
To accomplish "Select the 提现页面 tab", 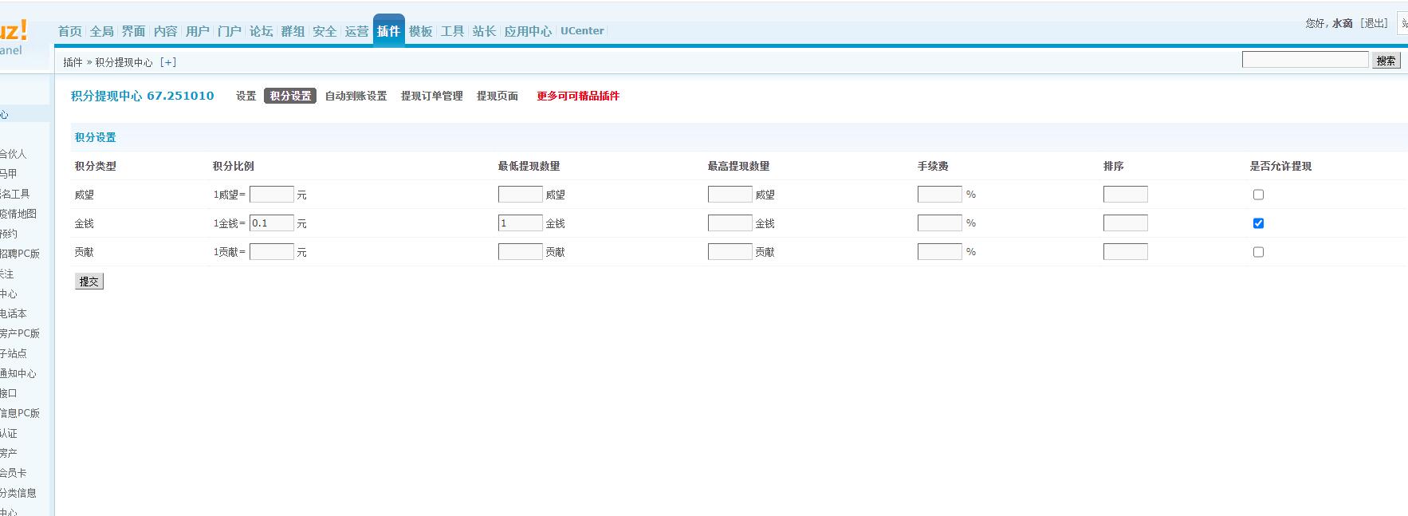I will [x=498, y=96].
